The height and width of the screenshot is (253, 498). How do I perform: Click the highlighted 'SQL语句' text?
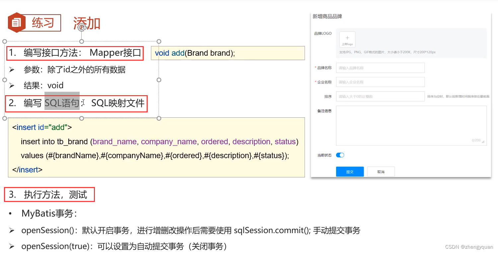click(x=62, y=103)
